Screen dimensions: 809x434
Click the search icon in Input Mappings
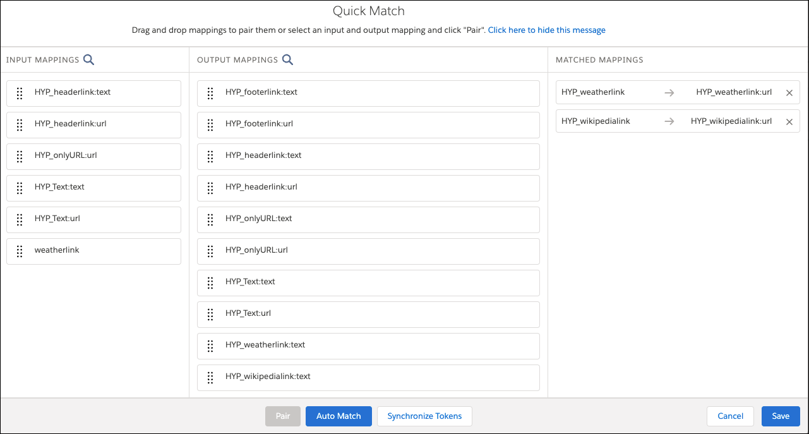pyautogui.click(x=88, y=59)
